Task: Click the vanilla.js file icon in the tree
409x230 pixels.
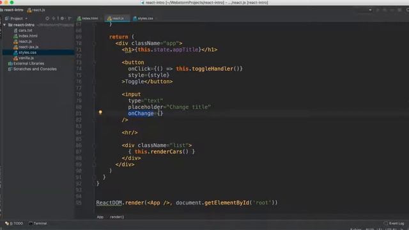Action: tap(15, 58)
